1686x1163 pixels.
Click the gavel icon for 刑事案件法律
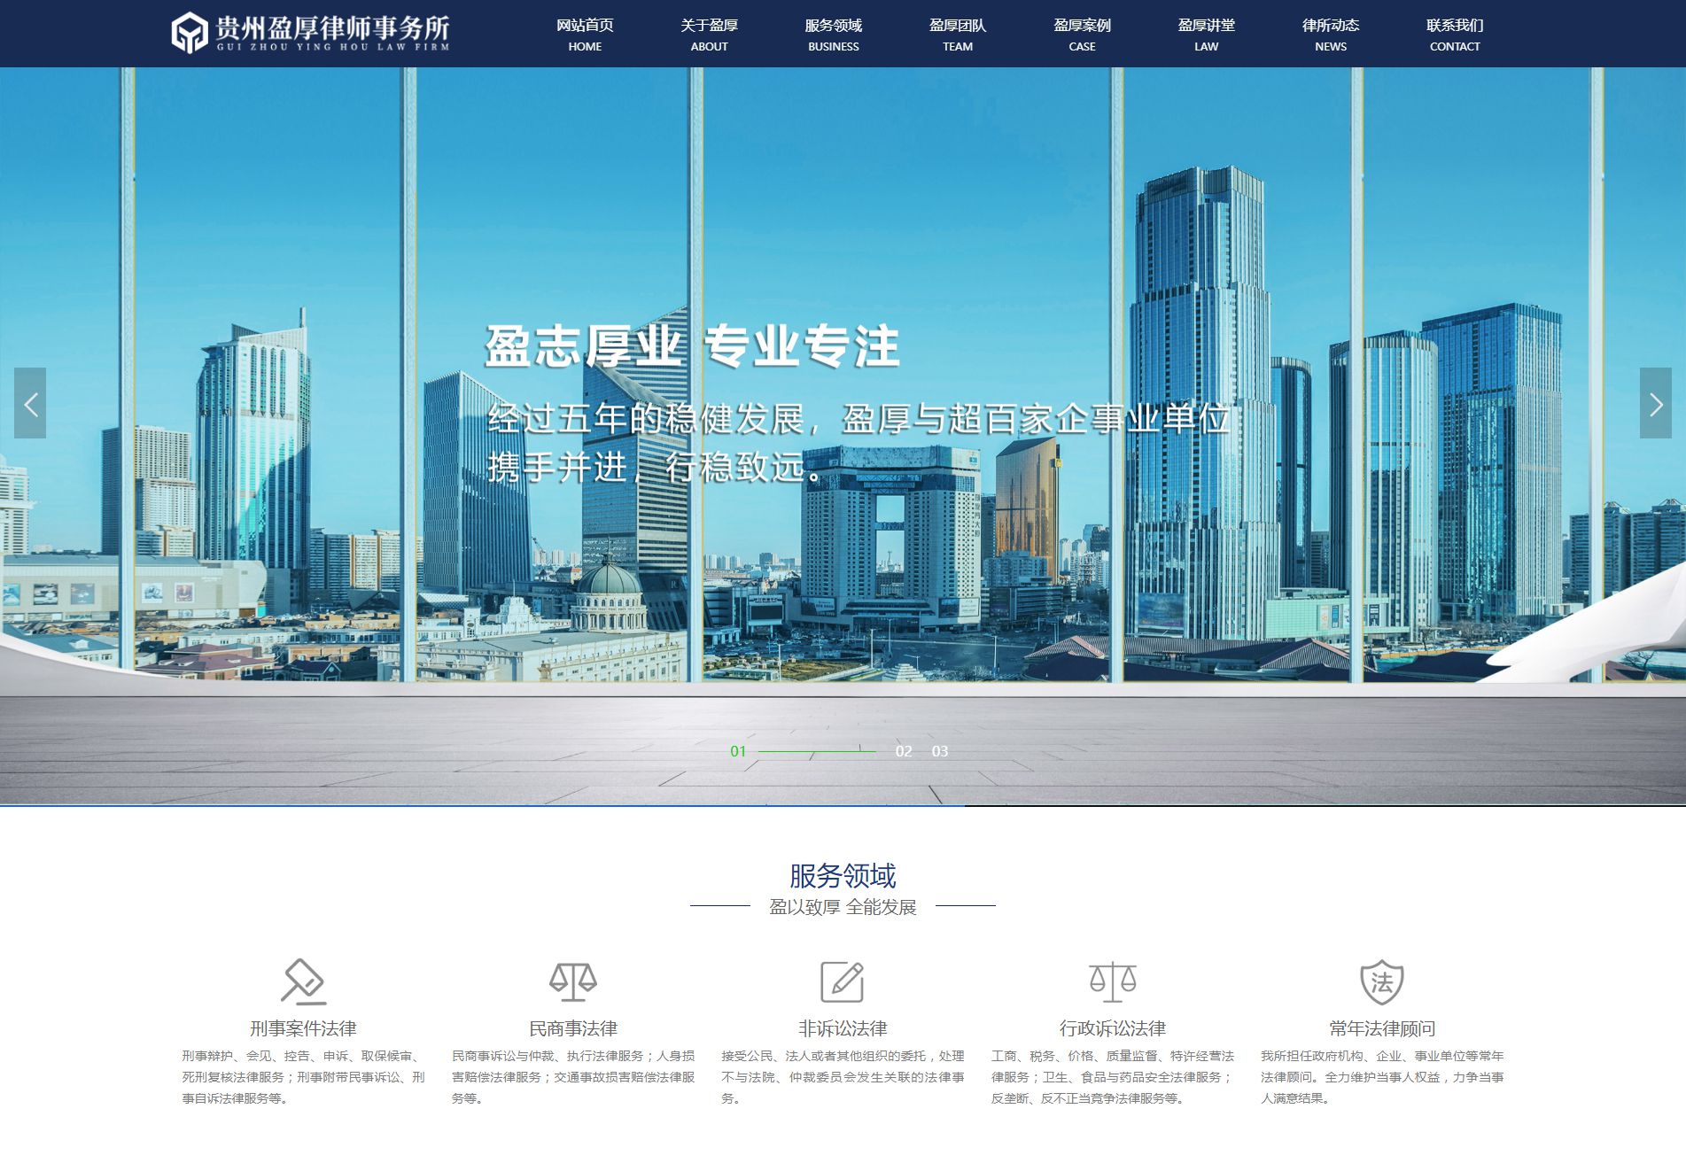pos(303,981)
